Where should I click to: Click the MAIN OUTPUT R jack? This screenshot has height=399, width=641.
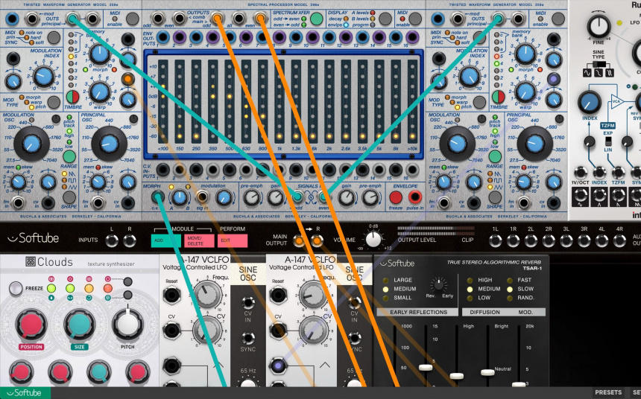317,241
